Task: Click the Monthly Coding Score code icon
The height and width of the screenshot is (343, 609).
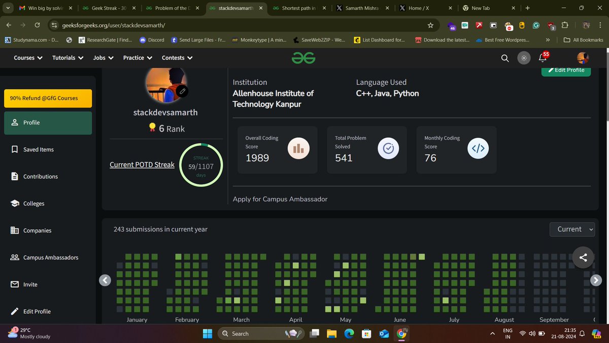Action: (x=478, y=148)
